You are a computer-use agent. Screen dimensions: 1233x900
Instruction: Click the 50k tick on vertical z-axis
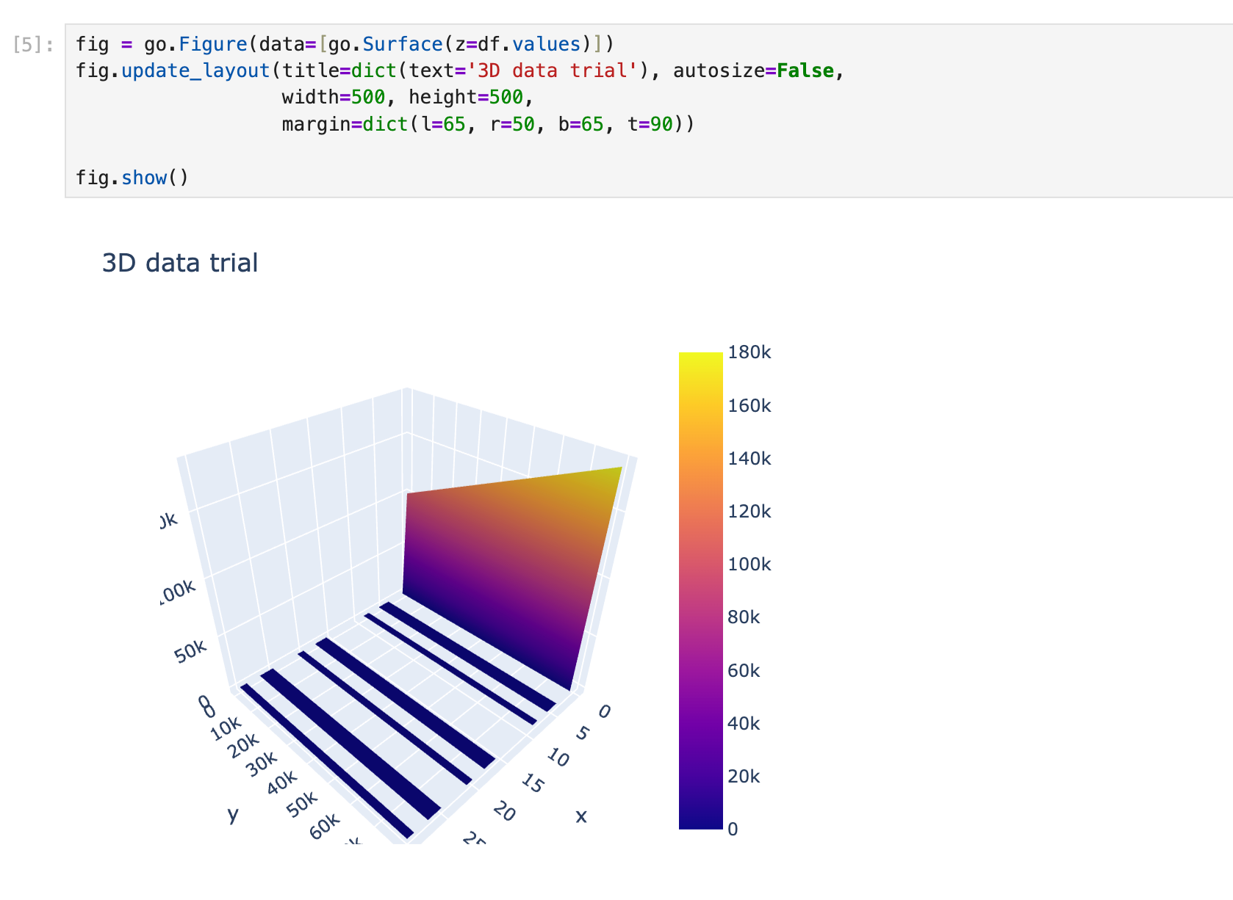(x=191, y=650)
